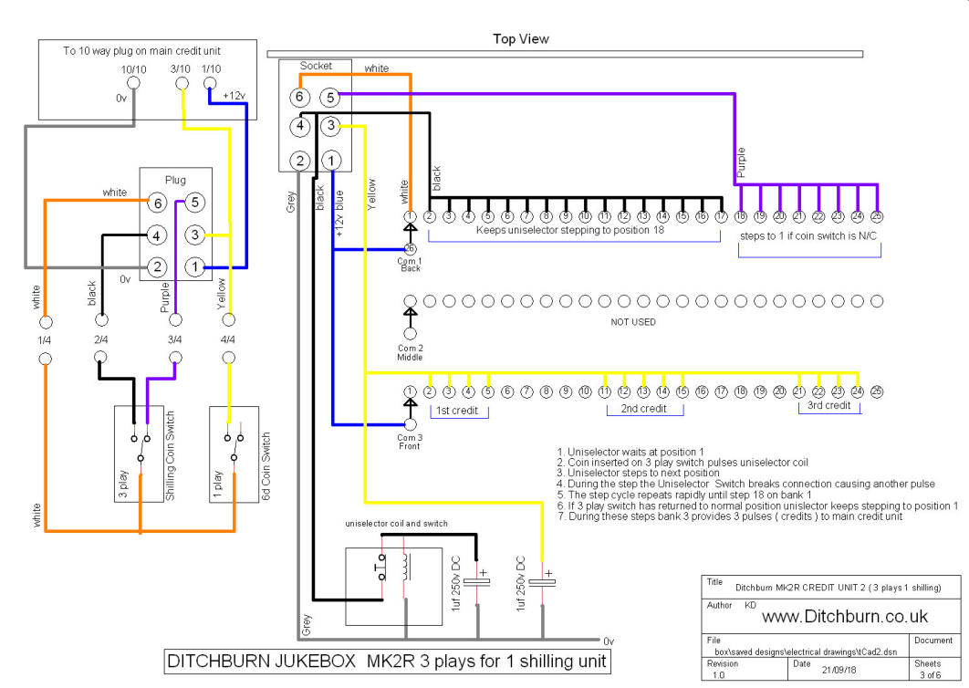The width and height of the screenshot is (969, 688).
Task: Select the "+12v" label beside terminal 1/10
Action: [x=234, y=96]
